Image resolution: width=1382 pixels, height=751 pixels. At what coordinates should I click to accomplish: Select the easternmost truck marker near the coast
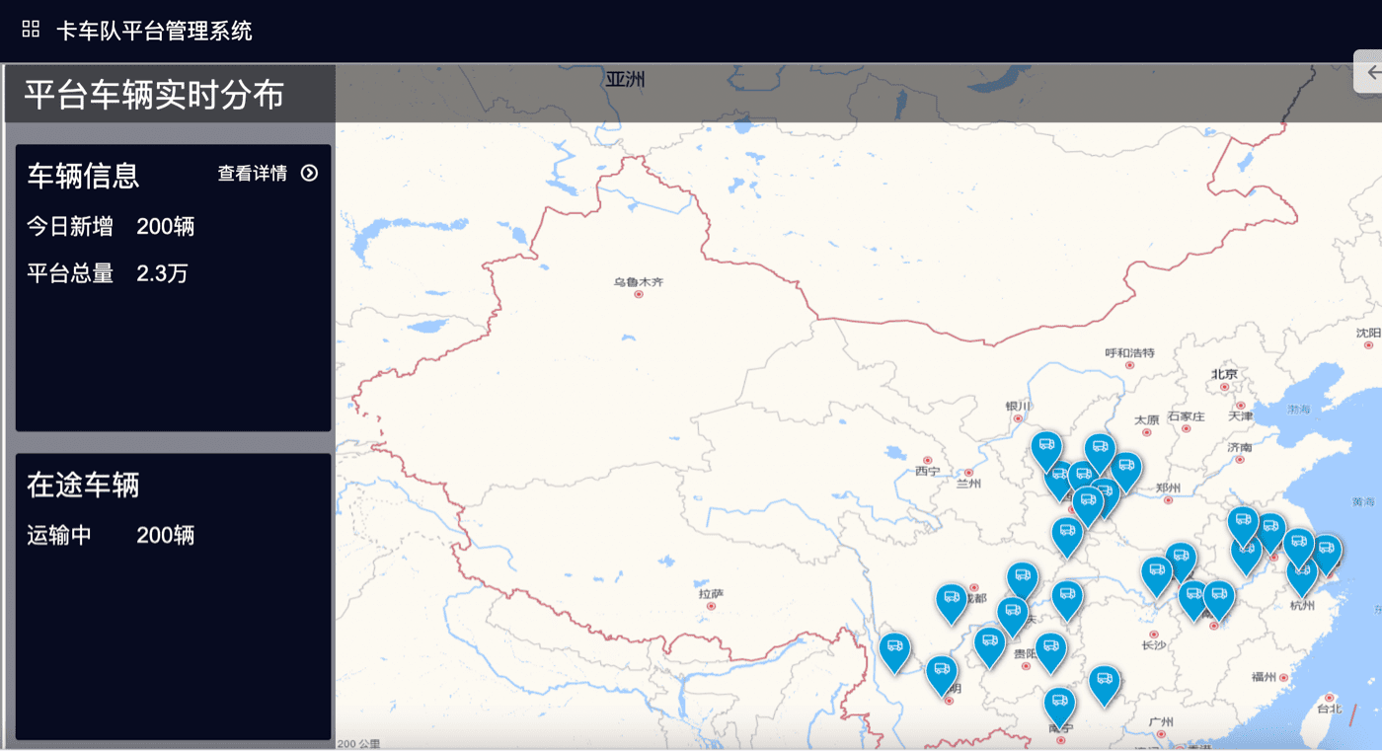[x=1326, y=551]
